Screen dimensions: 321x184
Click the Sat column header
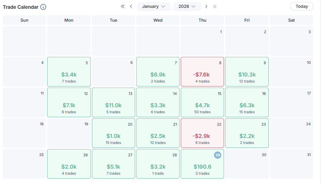pyautogui.click(x=291, y=20)
